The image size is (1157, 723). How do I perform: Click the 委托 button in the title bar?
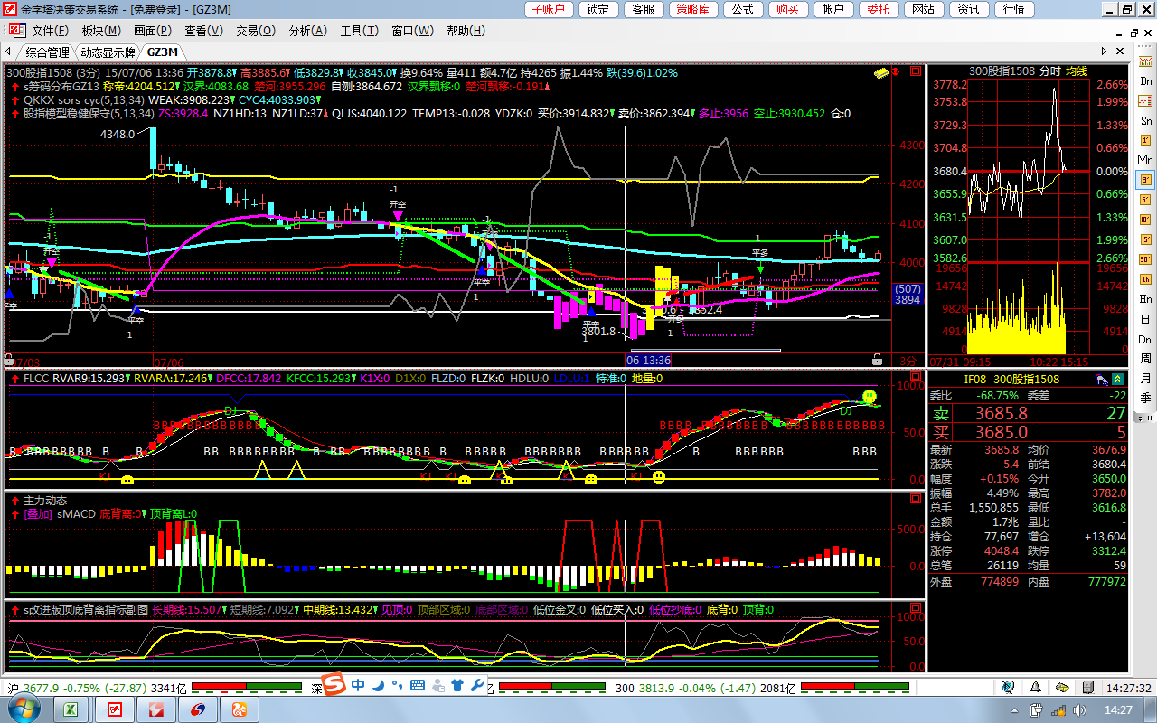(x=877, y=9)
